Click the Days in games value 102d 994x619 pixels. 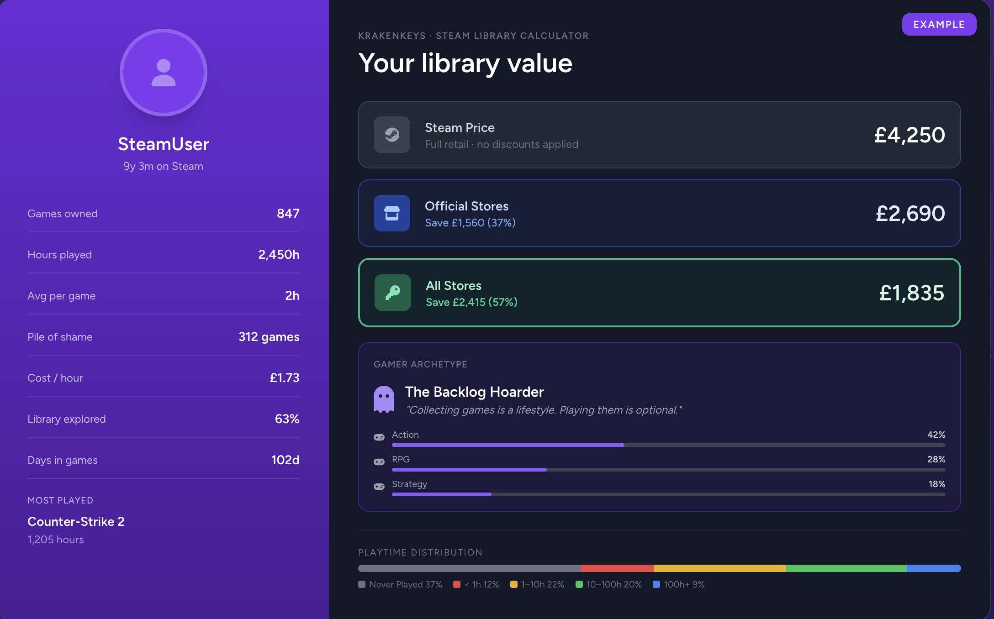tap(286, 460)
